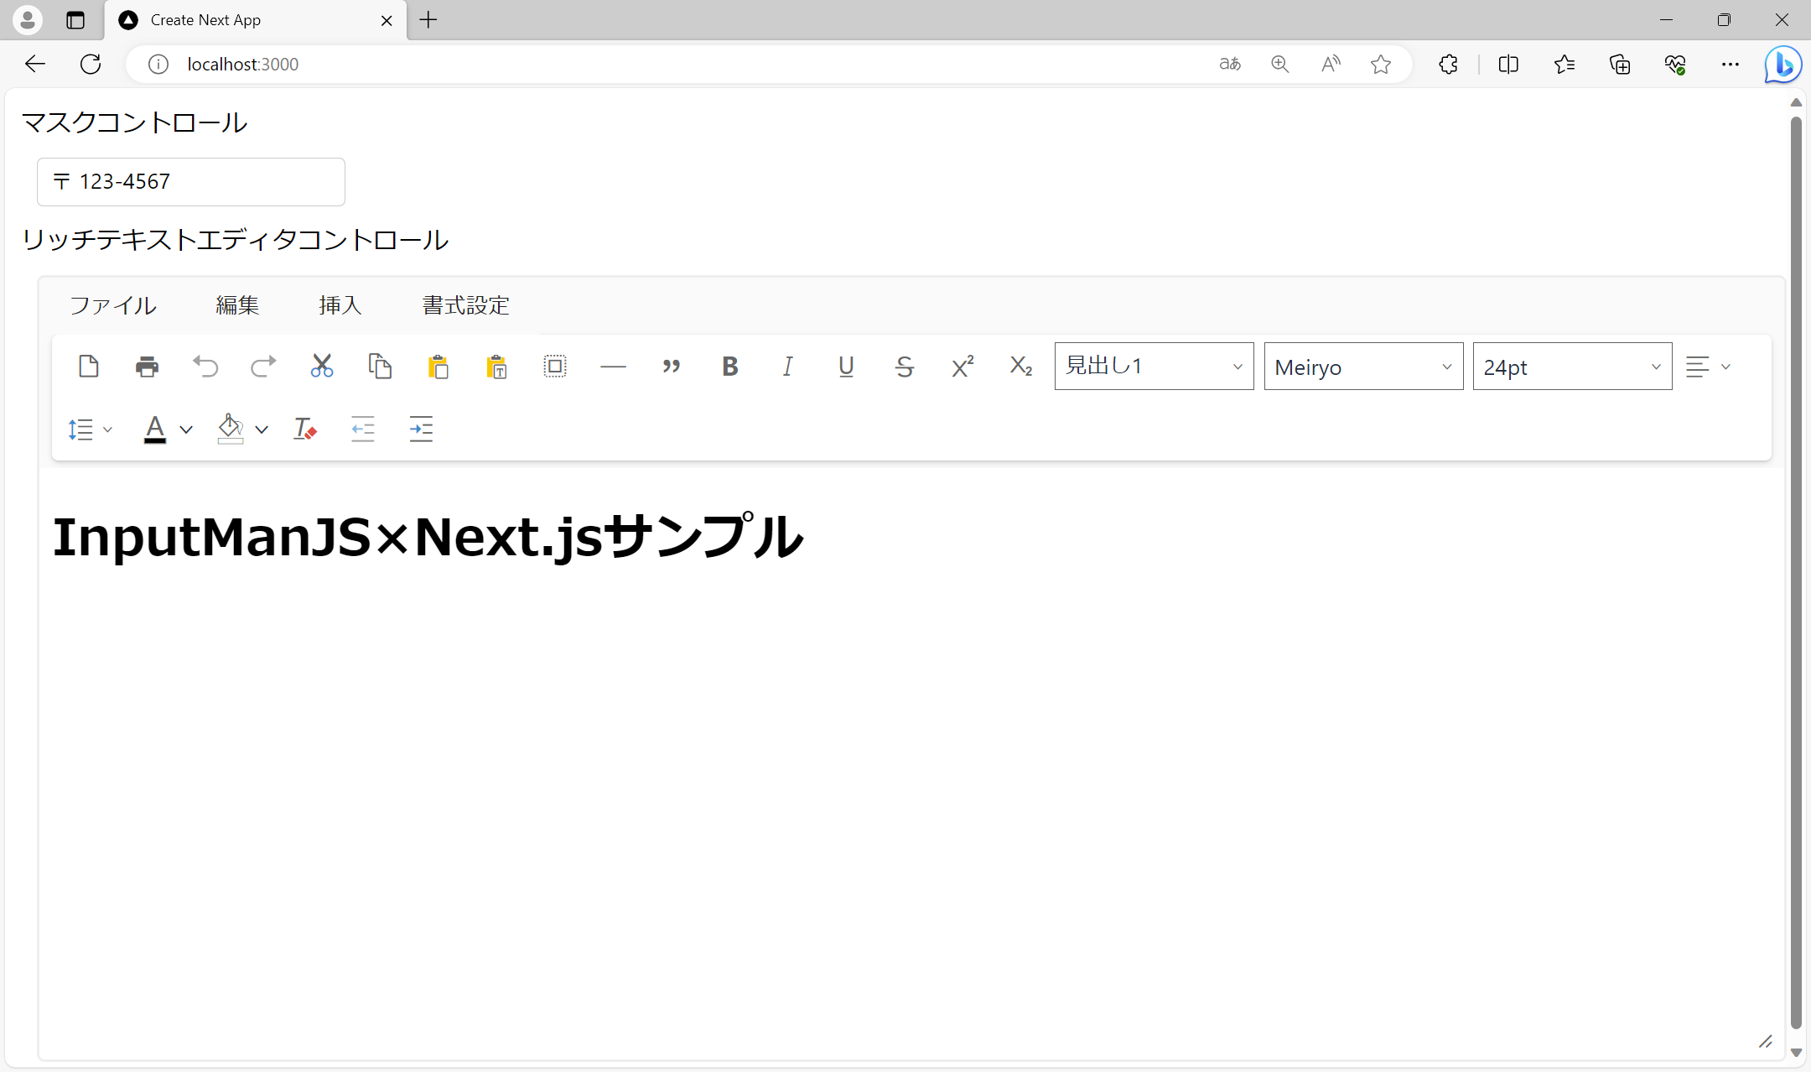Click the translate page icon
Screen dimensions: 1811x1072
[1230, 64]
